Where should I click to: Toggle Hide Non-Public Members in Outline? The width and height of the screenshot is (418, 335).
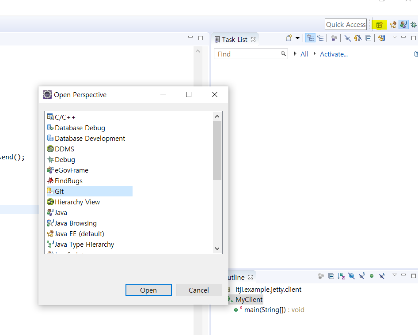(x=372, y=276)
